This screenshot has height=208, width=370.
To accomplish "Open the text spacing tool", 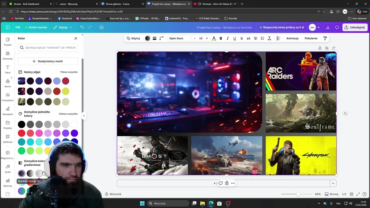I will [x=269, y=38].
